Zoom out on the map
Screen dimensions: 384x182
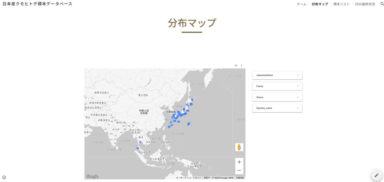tap(239, 170)
